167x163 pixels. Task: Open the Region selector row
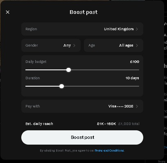[82, 29]
